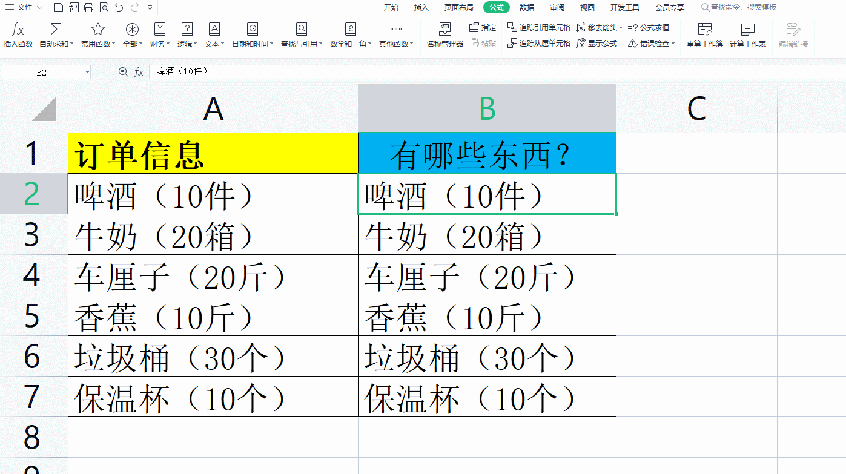
Task: Select column C header
Action: click(697, 109)
